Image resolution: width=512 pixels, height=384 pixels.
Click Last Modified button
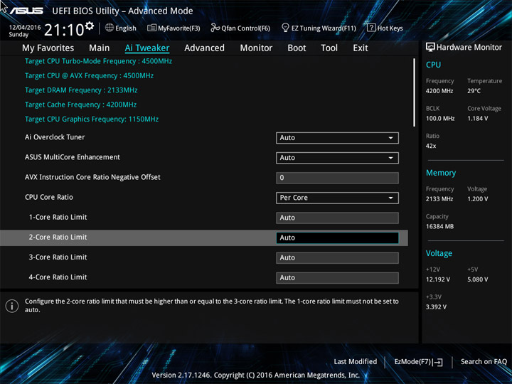pos(356,362)
